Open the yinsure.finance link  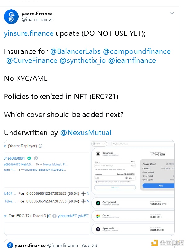[29, 33]
